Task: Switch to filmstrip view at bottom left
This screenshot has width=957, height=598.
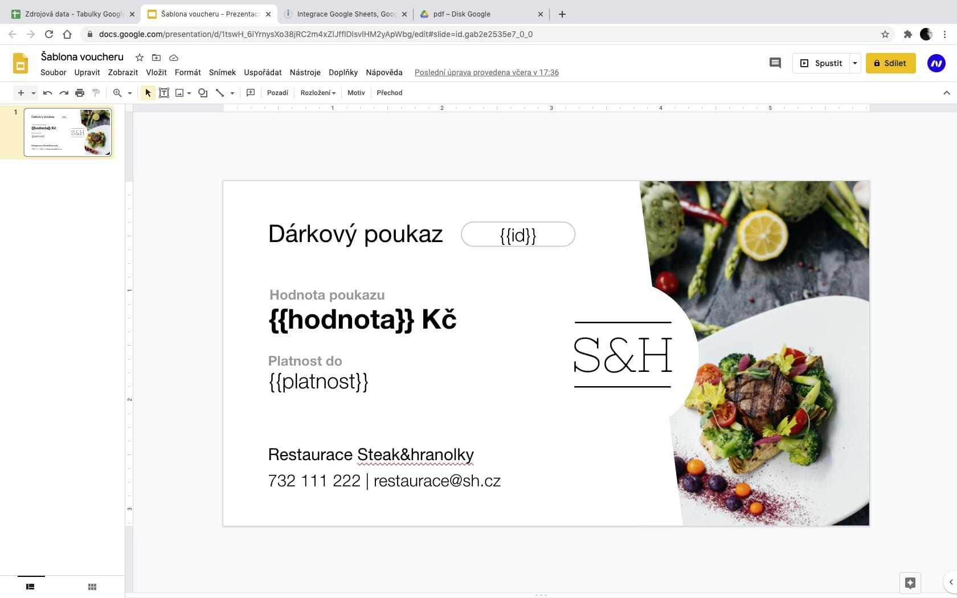Action: (x=30, y=587)
